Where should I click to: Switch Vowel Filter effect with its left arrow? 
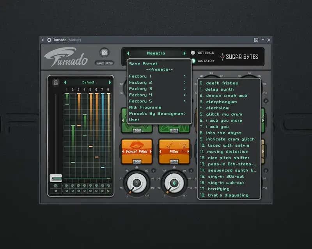(x=123, y=151)
